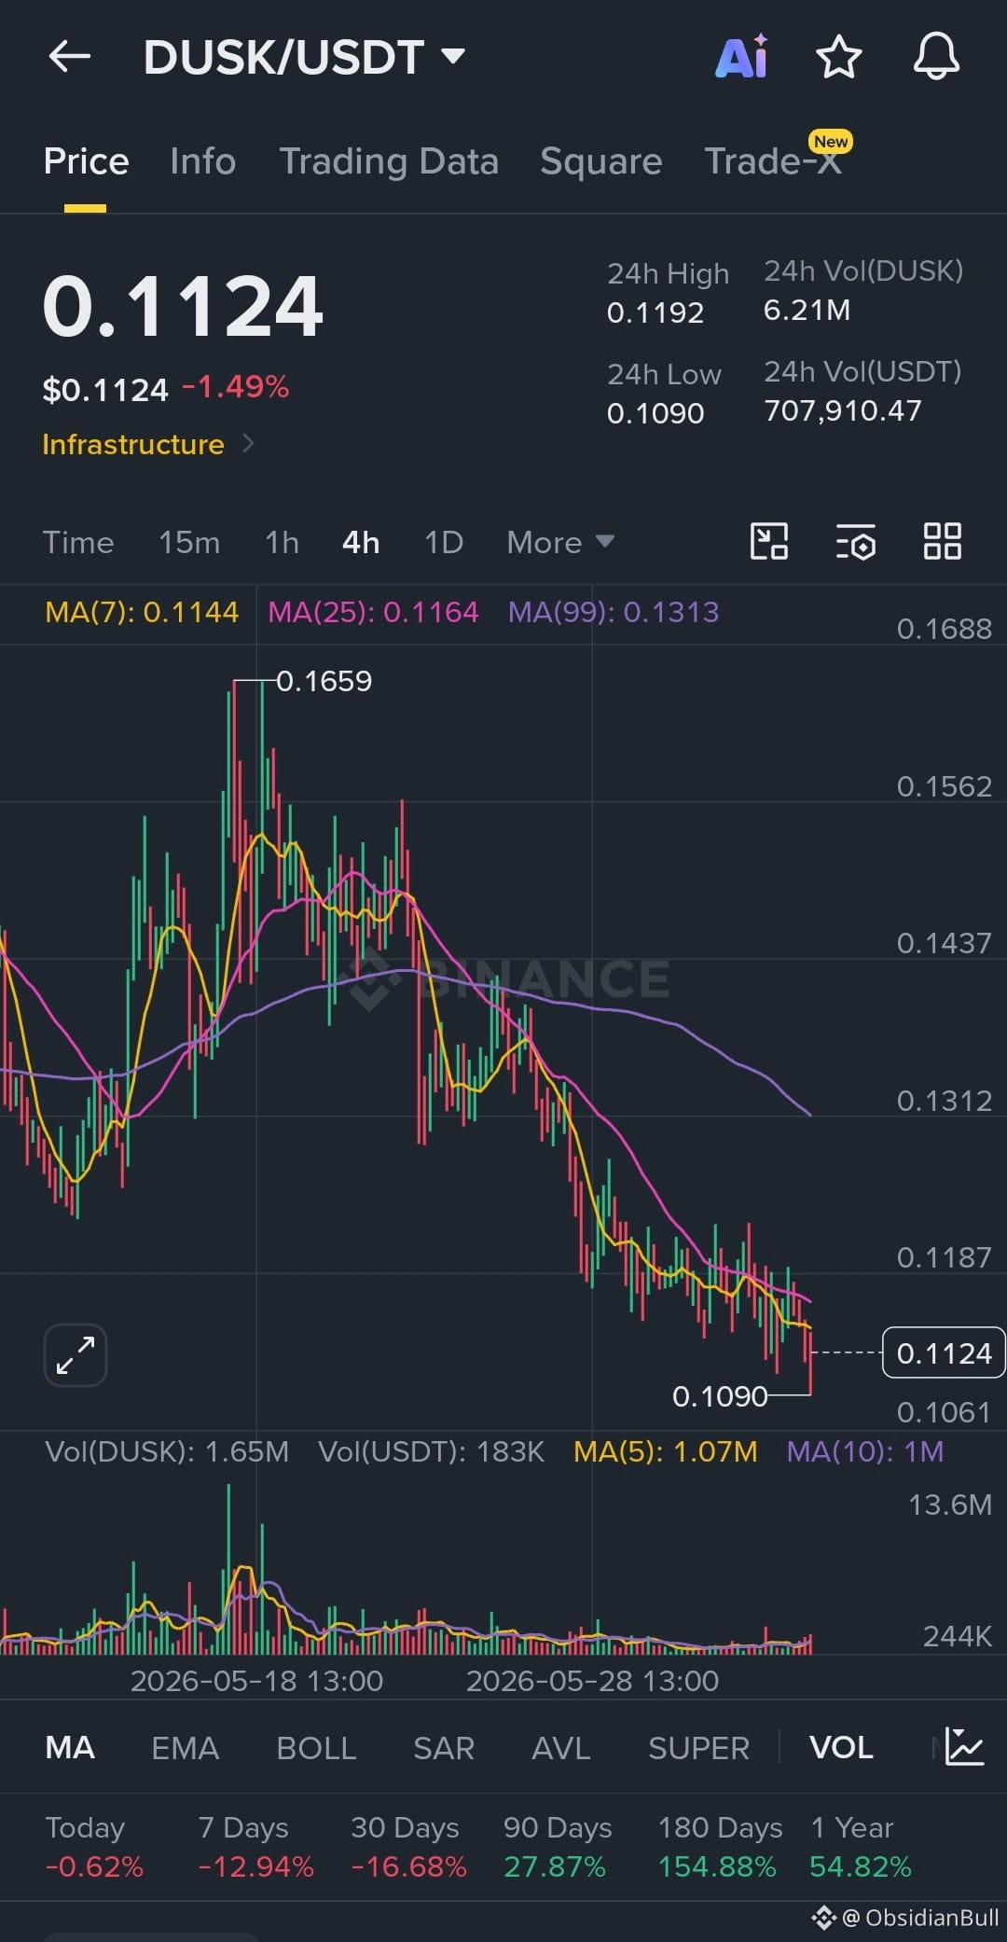Tap the 2026-05-28 13:00 date label
This screenshot has width=1007, height=1942.
coord(592,1681)
